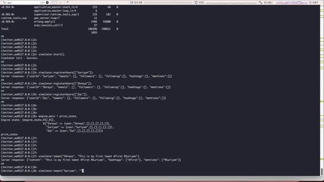Viewport: 324px width, 182px height.
Task: Click the 23% CPU usage readout
Action: [x=201, y=3]
